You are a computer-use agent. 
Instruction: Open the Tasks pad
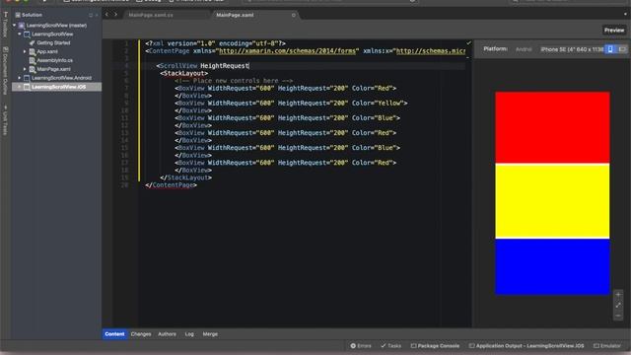coord(391,346)
